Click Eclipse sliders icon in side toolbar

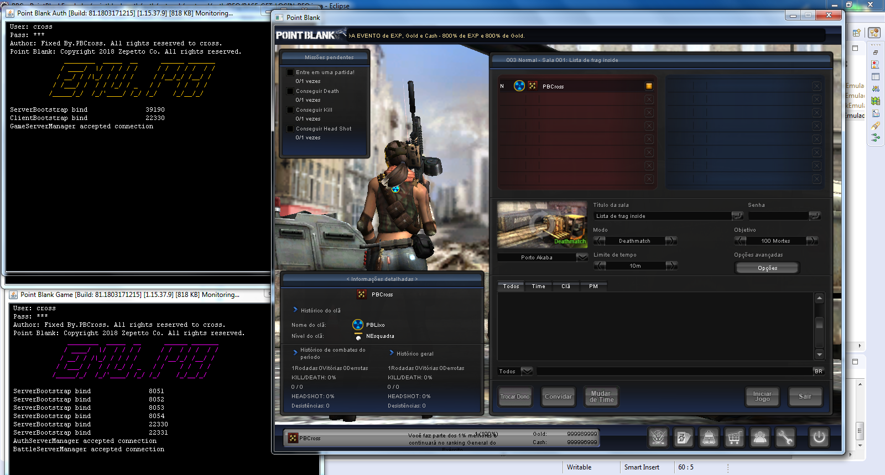[876, 89]
